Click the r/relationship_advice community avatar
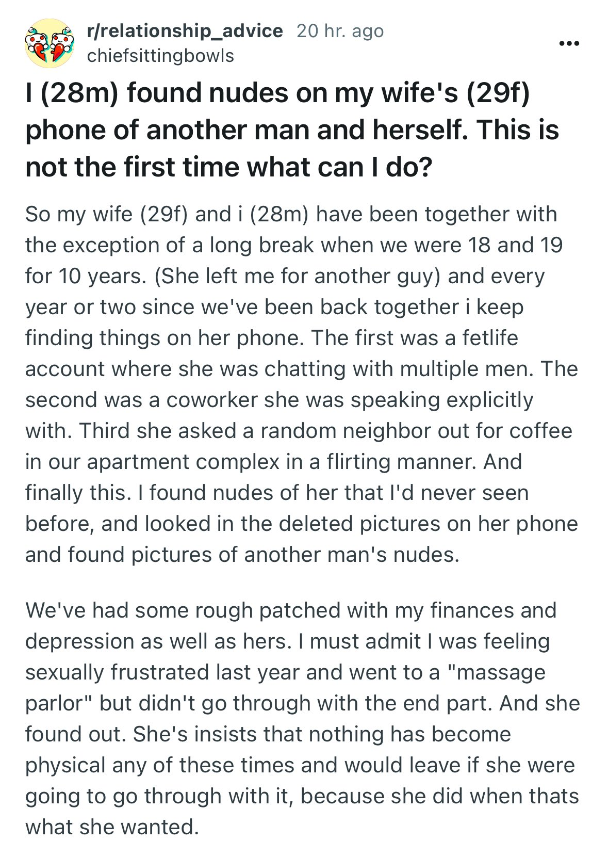The width and height of the screenshot is (608, 857). [50, 43]
